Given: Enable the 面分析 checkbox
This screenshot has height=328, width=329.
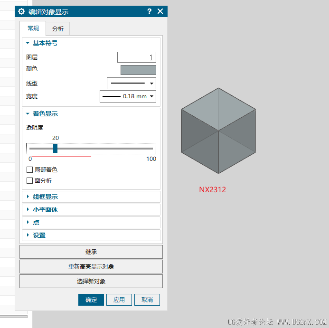Looking at the screenshot, I should [29, 180].
